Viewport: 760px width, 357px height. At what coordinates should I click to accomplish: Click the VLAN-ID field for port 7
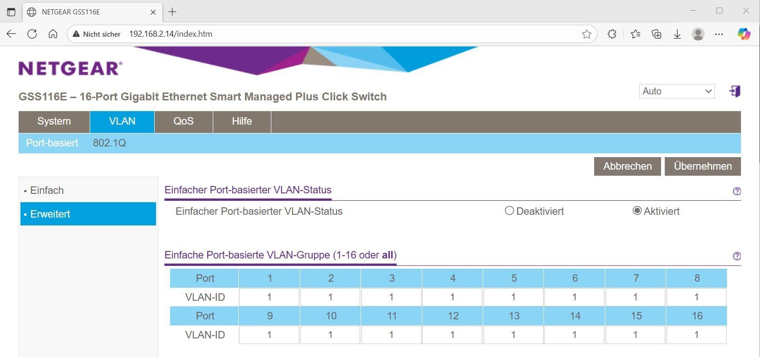click(636, 297)
